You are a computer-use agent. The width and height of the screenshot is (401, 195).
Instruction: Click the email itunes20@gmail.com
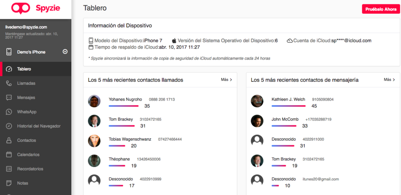[321, 179]
